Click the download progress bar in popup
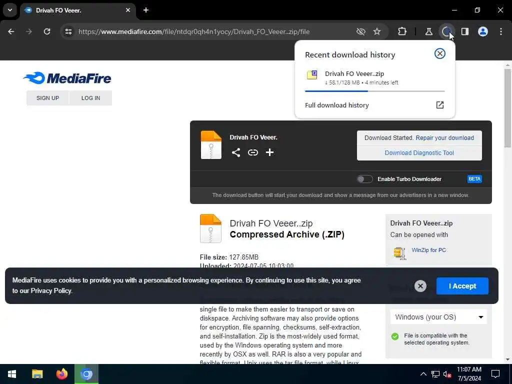 pyautogui.click(x=374, y=91)
